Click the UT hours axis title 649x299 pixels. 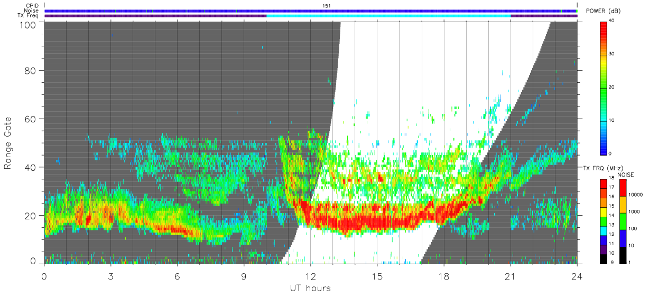(x=310, y=288)
